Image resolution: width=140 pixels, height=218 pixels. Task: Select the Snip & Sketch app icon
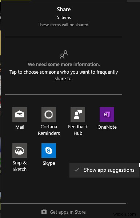coord(20,151)
